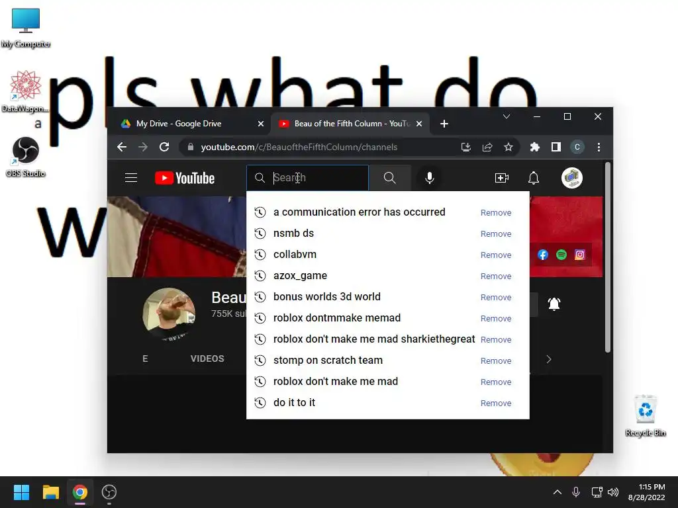Viewport: 678px width, 508px height.
Task: Select suggestion 'roblox don't make me mad'
Action: [x=336, y=382]
